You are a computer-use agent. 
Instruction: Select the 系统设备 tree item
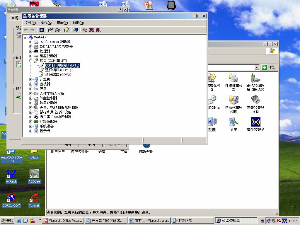point(47,126)
